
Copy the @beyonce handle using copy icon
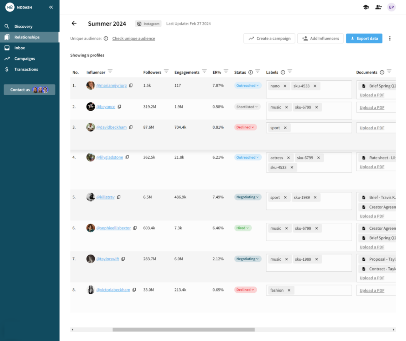(119, 107)
